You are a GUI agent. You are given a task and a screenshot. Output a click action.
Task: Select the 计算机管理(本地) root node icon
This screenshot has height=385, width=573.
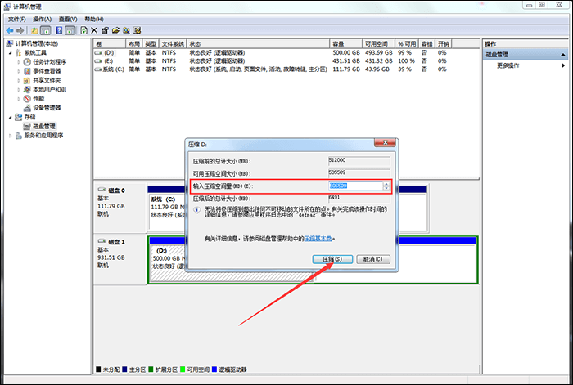[x=10, y=44]
